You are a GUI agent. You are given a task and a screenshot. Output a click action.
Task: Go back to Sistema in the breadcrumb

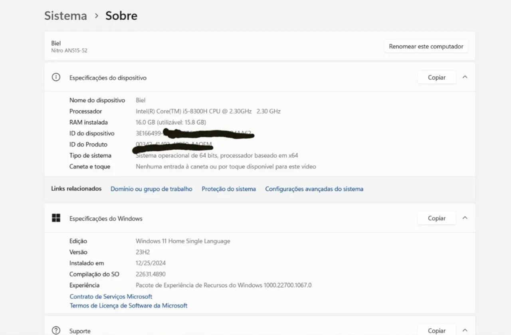tap(65, 16)
